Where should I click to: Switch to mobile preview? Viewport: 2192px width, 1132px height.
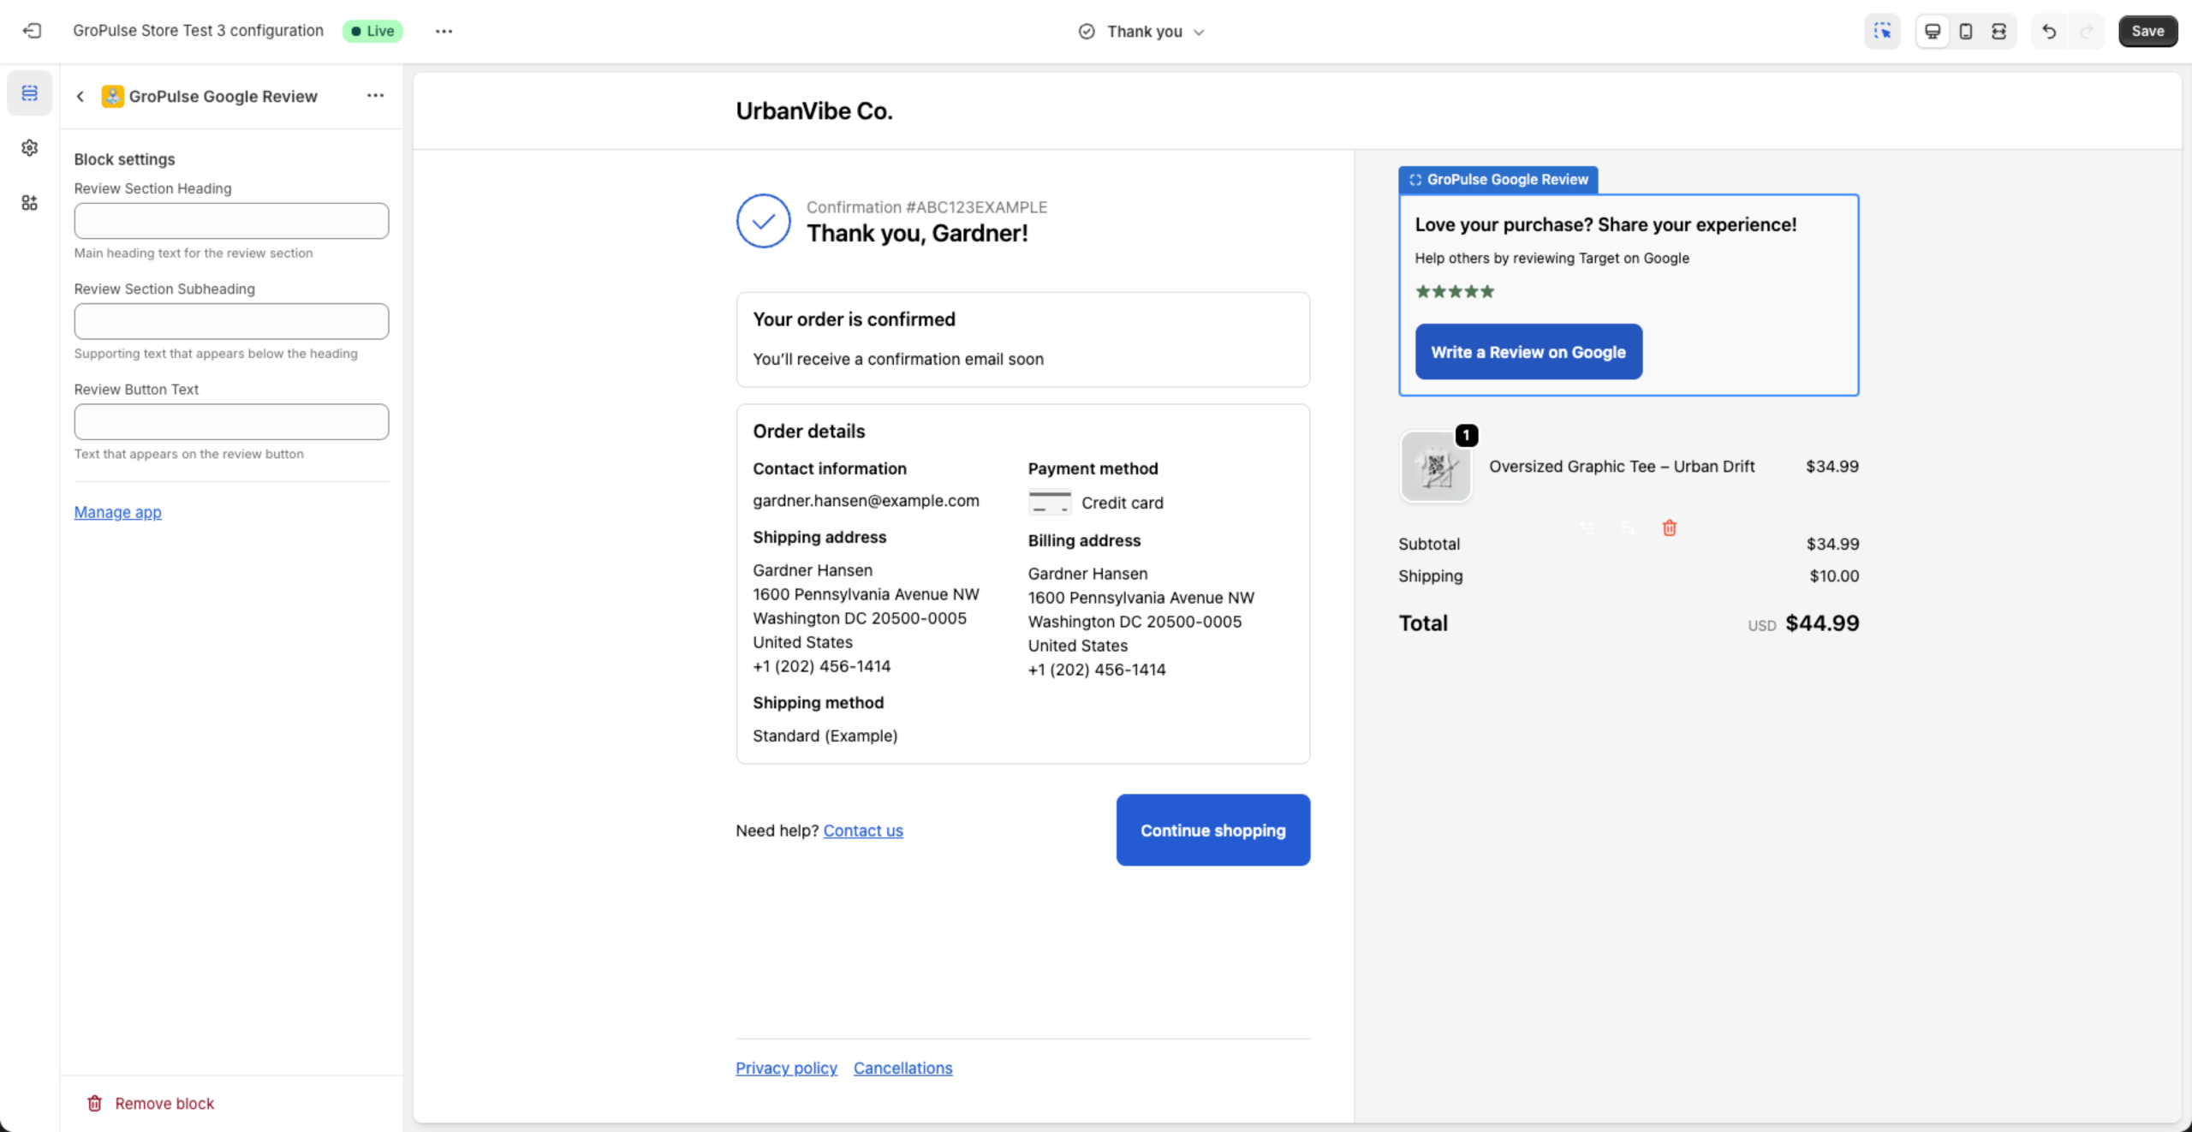(x=1966, y=32)
